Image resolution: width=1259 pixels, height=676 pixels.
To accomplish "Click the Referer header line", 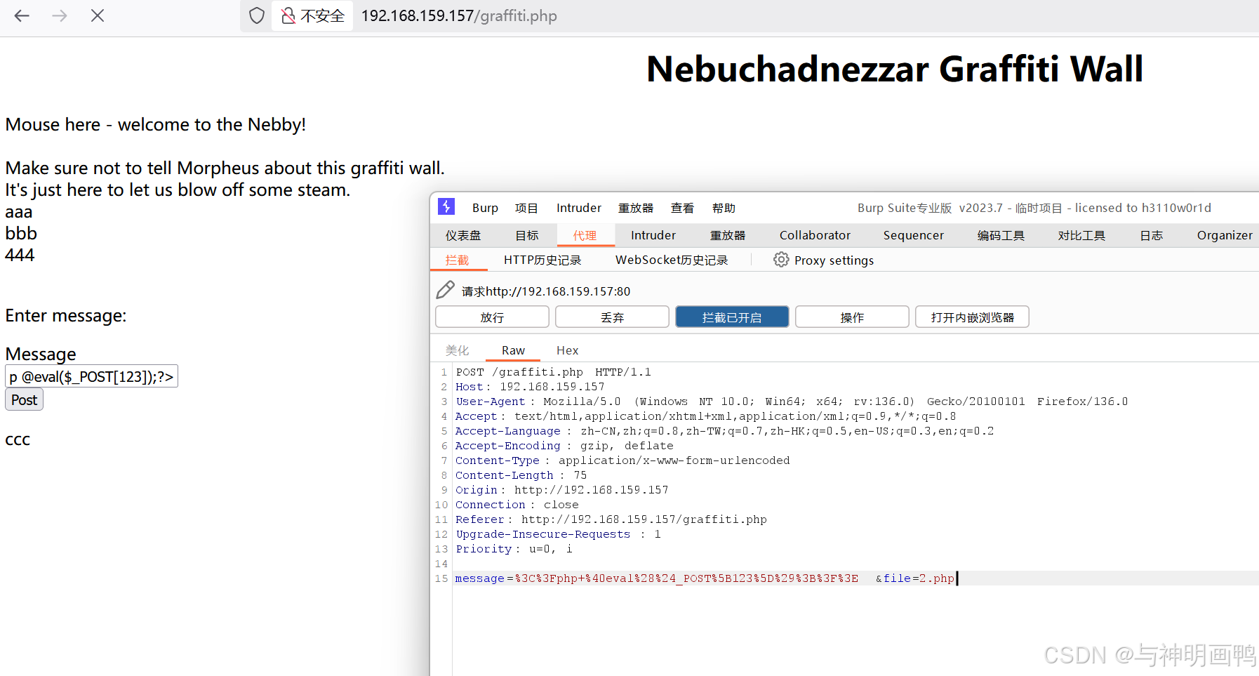I will 611,519.
